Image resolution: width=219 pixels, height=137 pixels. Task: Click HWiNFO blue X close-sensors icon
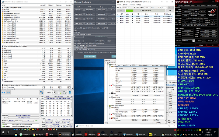pos(70,93)
